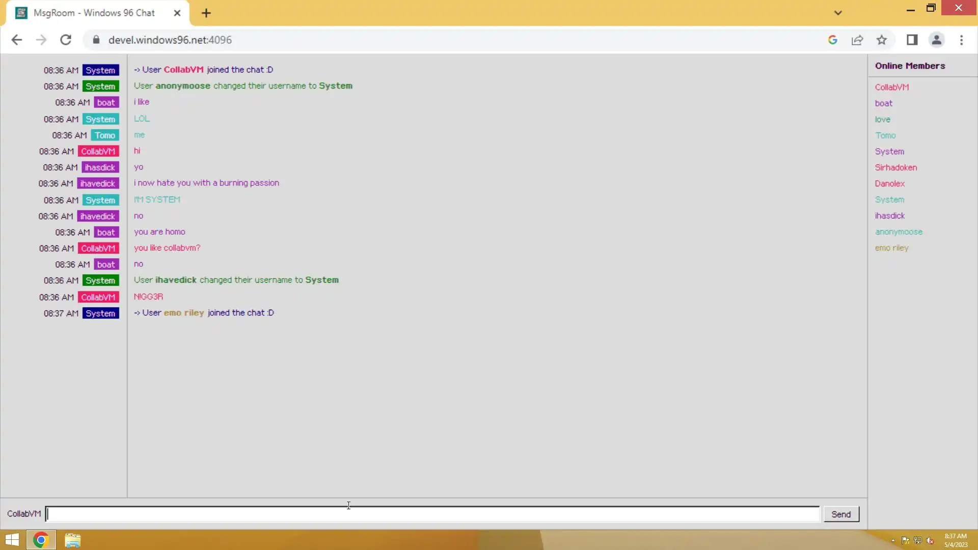Click the muted volume tray icon

click(x=930, y=540)
